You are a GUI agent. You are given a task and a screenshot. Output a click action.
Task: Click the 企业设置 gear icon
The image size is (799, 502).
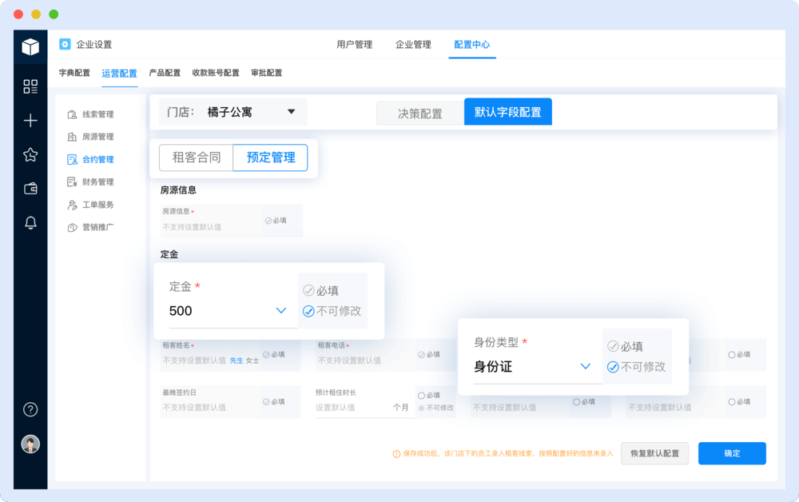[x=65, y=44]
